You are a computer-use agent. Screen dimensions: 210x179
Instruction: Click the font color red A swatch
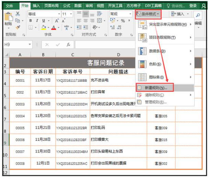click(x=54, y=27)
